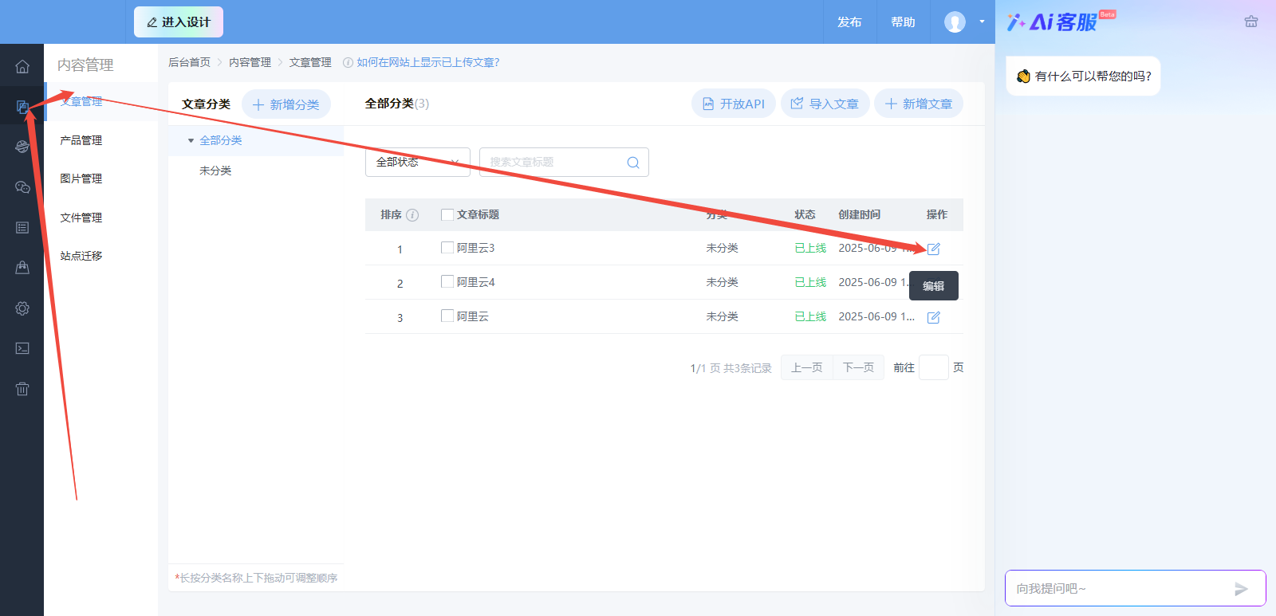The width and height of the screenshot is (1276, 616).
Task: Select the 未分类 category tree item
Action: tap(215, 171)
